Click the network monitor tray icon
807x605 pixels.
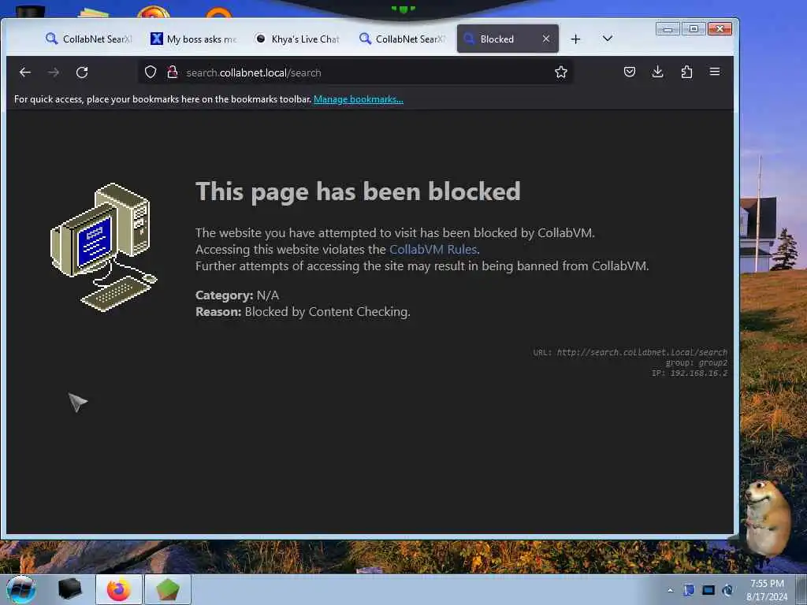pos(708,590)
